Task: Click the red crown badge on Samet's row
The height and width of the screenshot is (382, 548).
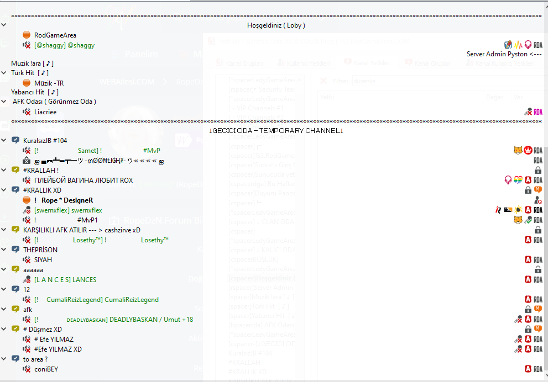Action: click(x=528, y=150)
